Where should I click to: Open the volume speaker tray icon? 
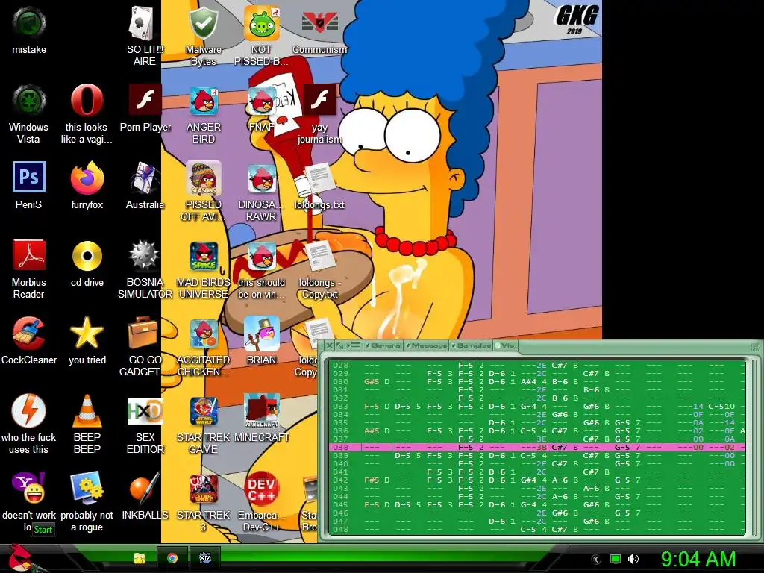pyautogui.click(x=633, y=559)
